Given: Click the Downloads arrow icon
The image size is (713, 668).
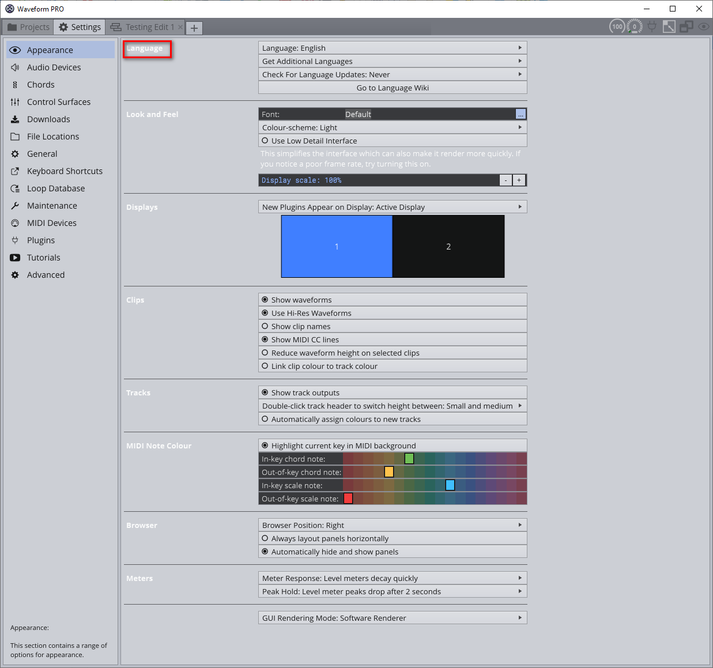Looking at the screenshot, I should click(x=15, y=119).
